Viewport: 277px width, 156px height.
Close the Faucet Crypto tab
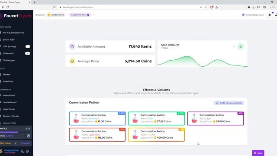(x=29, y=2)
